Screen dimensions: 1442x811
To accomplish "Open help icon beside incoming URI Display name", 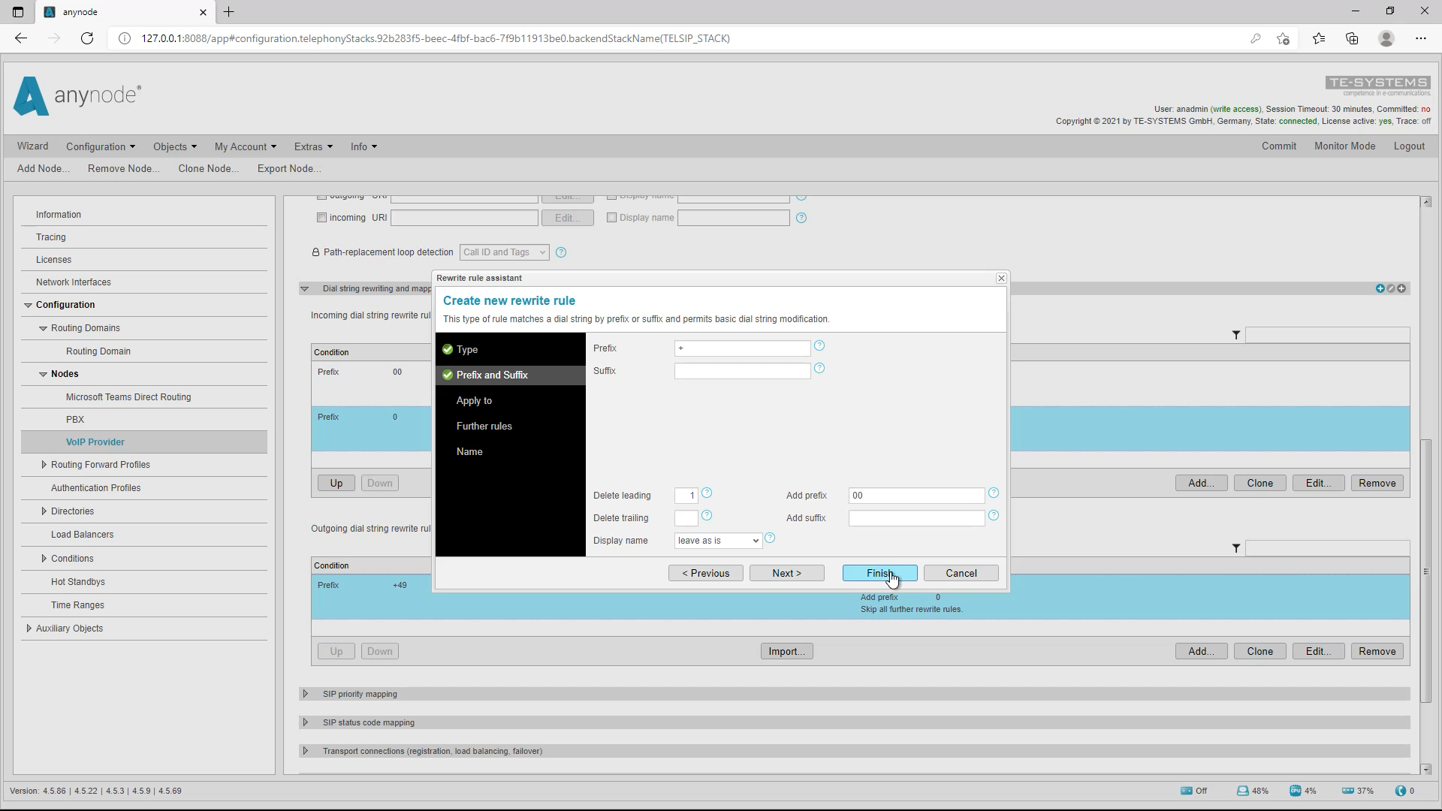I will pyautogui.click(x=801, y=218).
